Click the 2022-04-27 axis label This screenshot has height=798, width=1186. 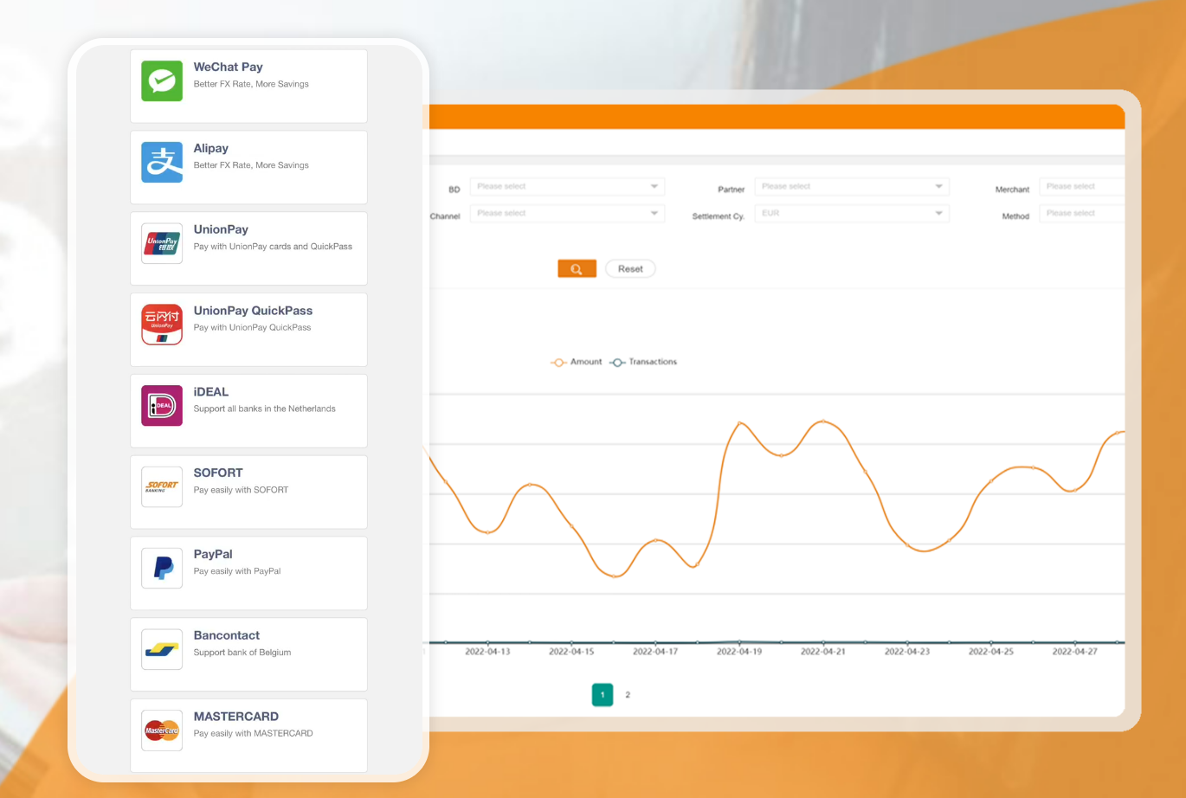[x=1075, y=652]
